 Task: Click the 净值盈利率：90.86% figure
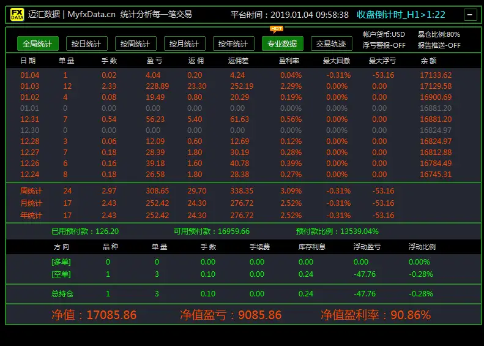pyautogui.click(x=376, y=315)
